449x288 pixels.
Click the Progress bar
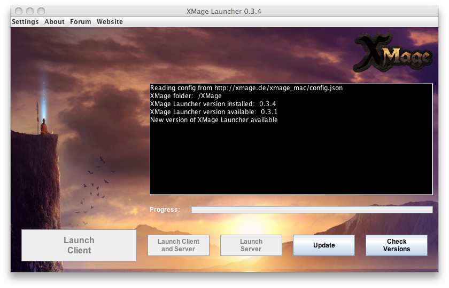312,210
